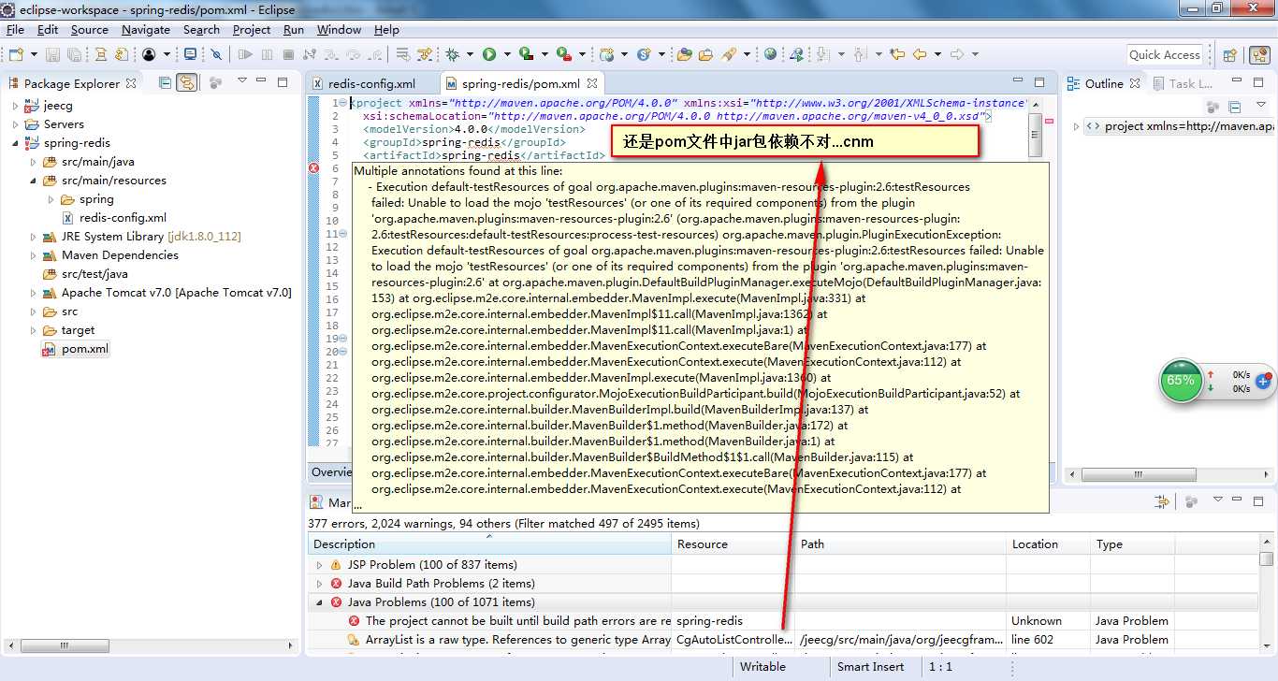This screenshot has height=681, width=1278.
Task: Sort markers by Description column header
Action: click(489, 544)
